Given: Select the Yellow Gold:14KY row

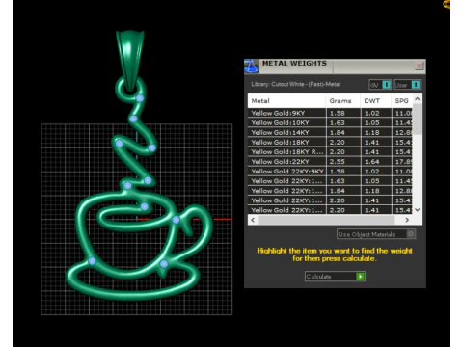Looking at the screenshot, I should pyautogui.click(x=330, y=132).
